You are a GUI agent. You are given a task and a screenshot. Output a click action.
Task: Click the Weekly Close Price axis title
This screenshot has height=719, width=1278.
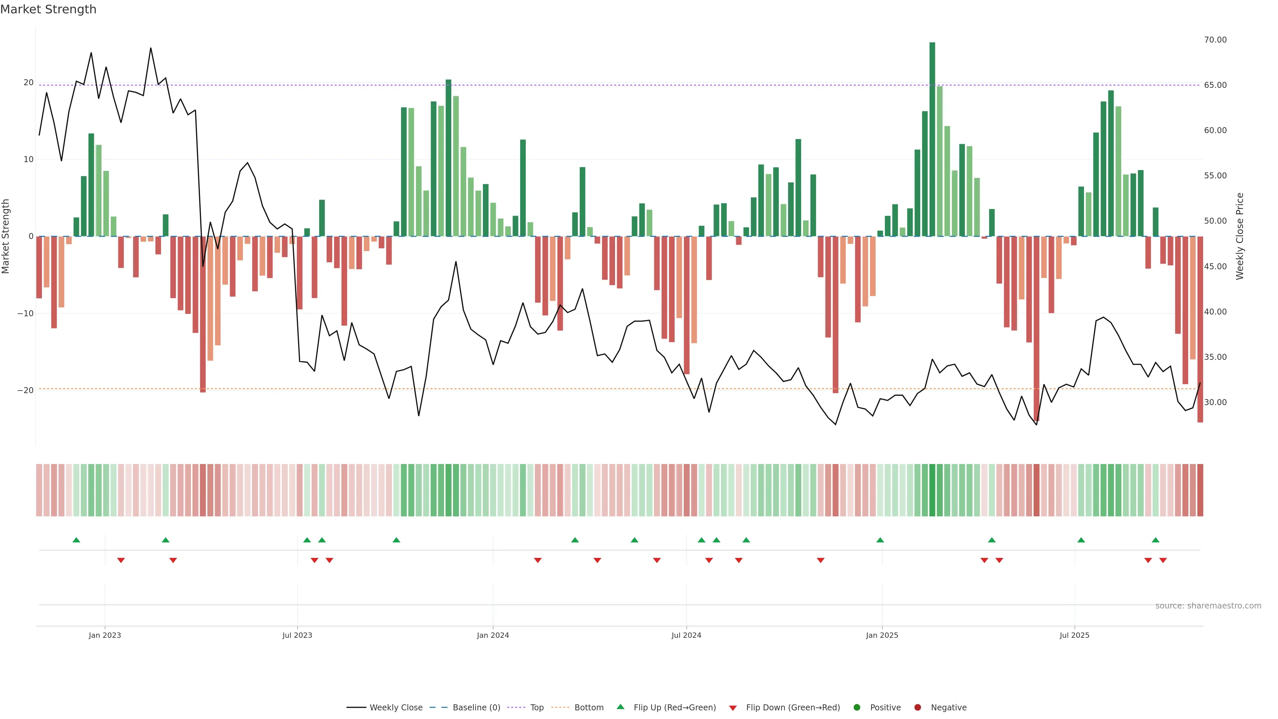(x=1240, y=236)
